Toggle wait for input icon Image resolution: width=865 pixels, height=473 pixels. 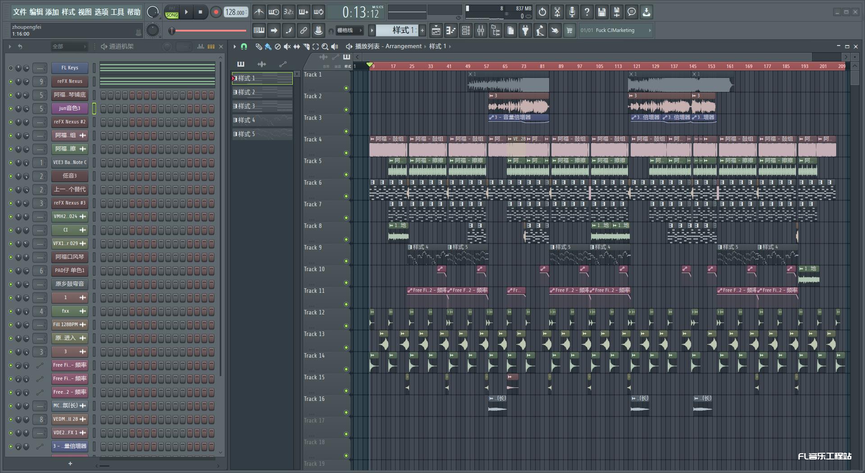[273, 12]
